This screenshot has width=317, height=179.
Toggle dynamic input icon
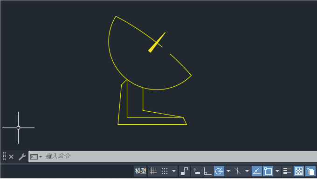tap(196, 171)
